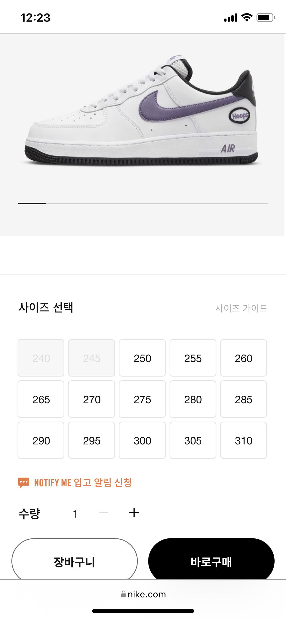The height and width of the screenshot is (619, 286).
Task: Tap the Wi-Fi status icon
Action: click(247, 18)
